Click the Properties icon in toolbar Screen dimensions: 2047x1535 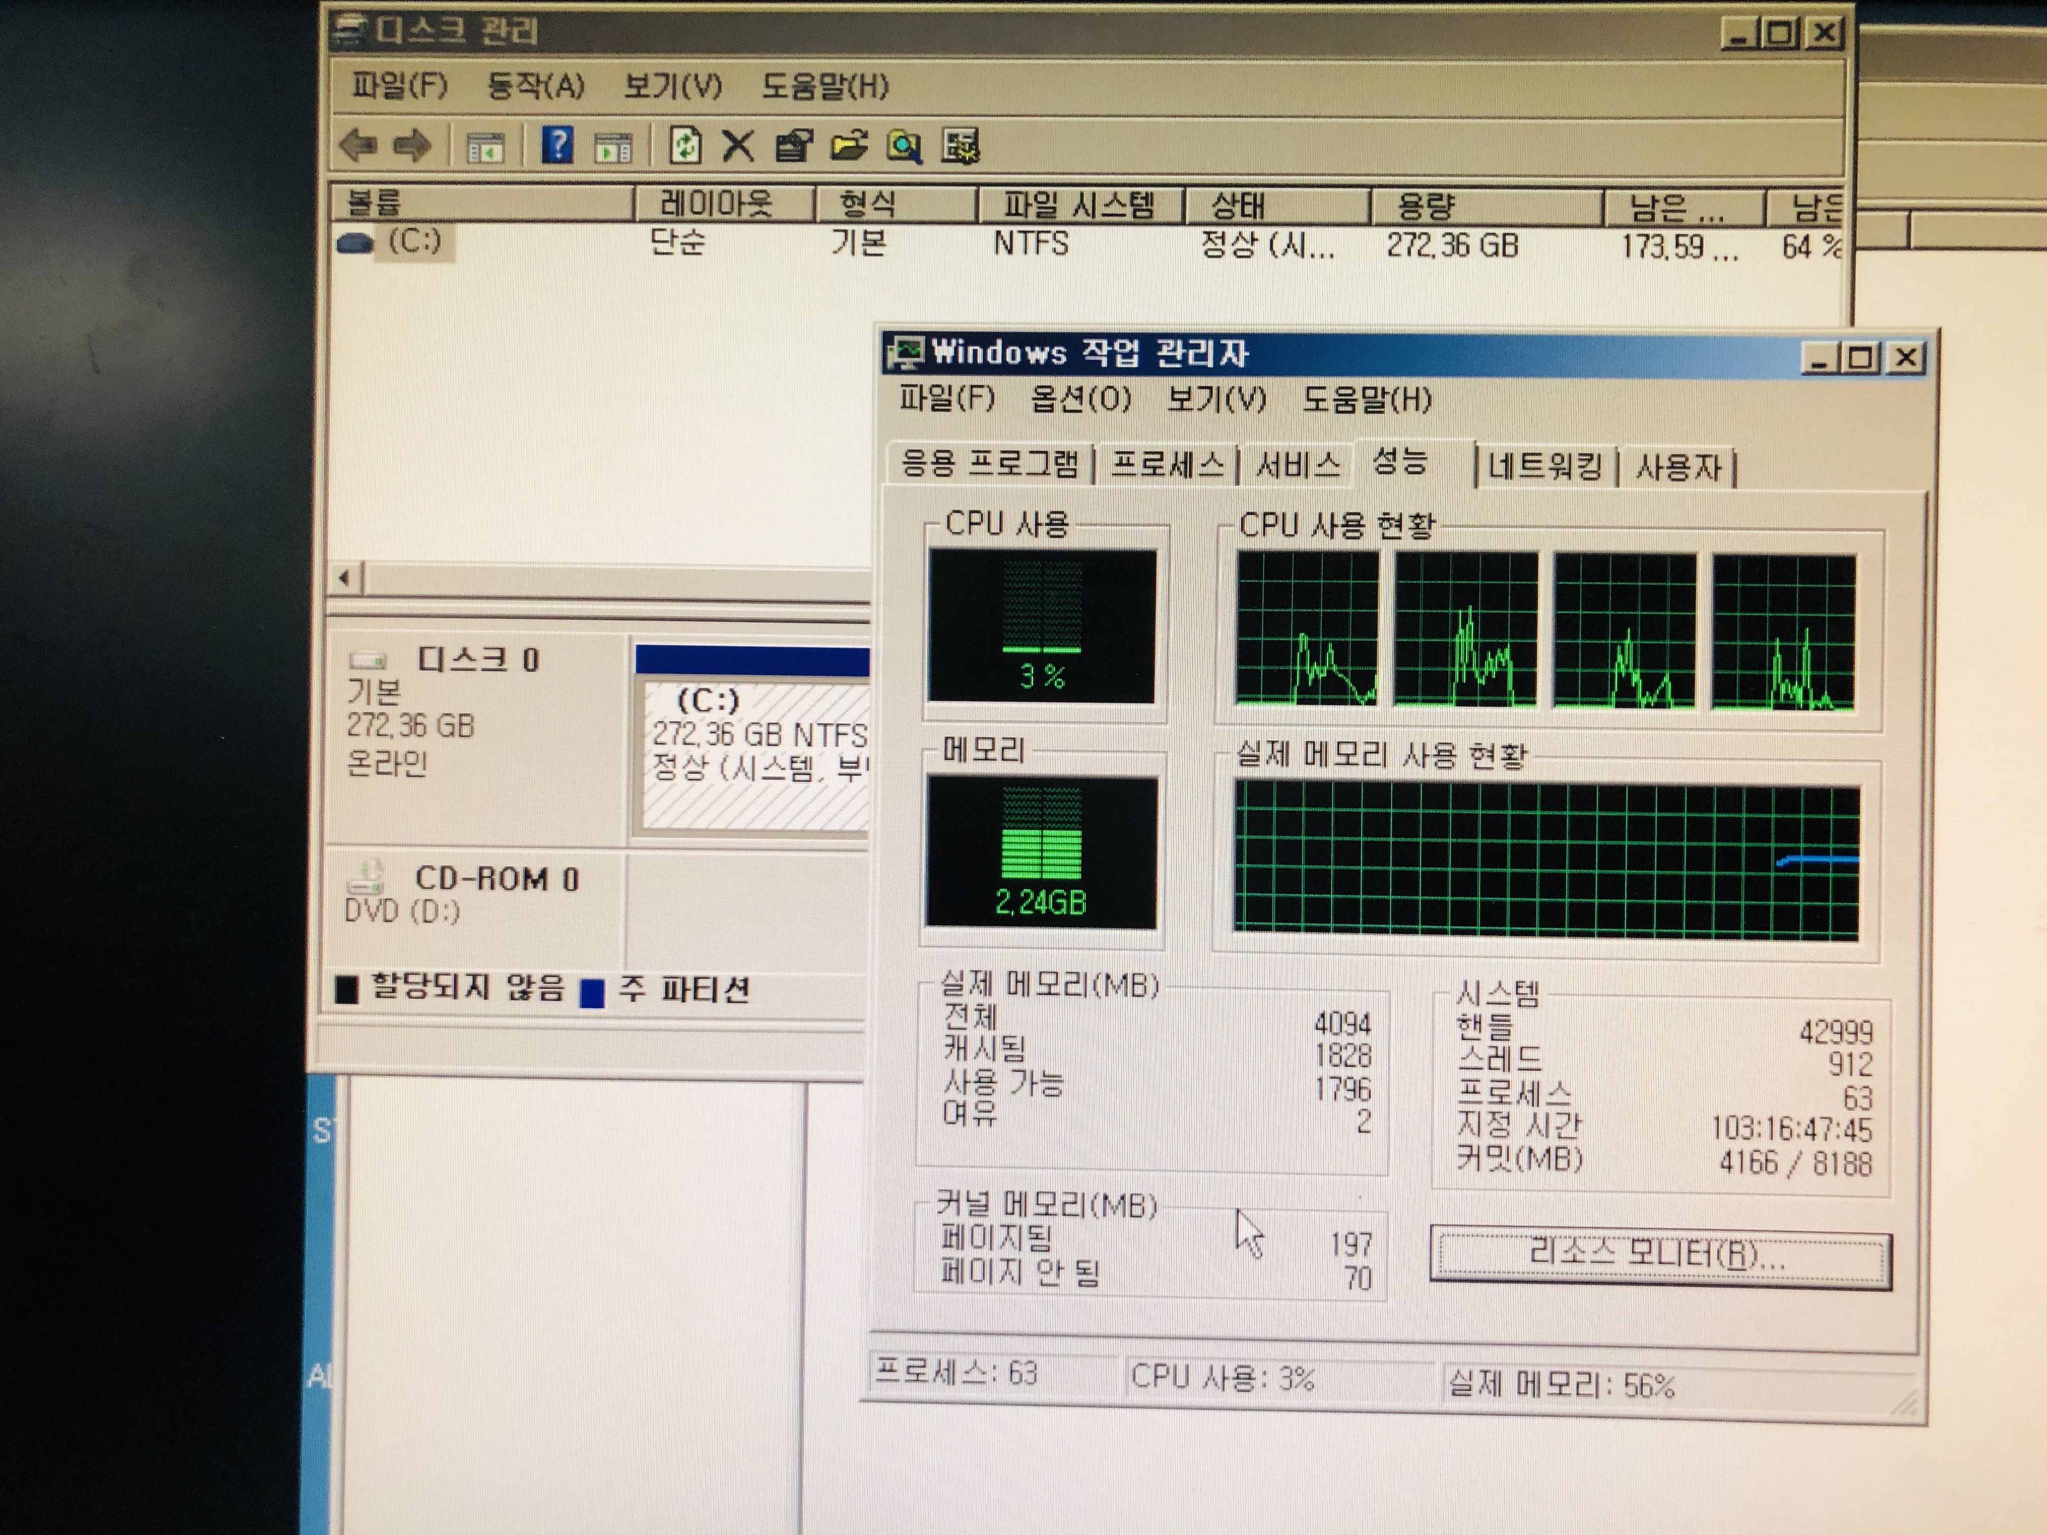point(793,146)
